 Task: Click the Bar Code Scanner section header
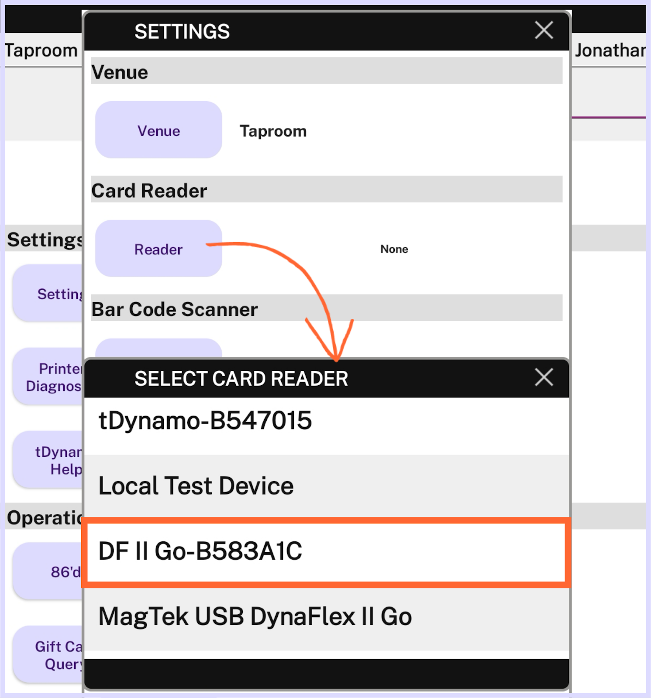pyautogui.click(x=327, y=308)
